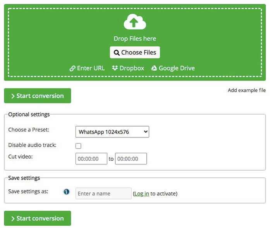Click the cloud upload icon
Viewport: 271px width, 228px height.
135,22
